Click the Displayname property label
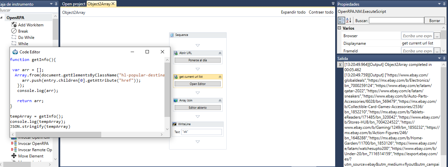Viewport: 448px width, 167px height. coord(354,43)
